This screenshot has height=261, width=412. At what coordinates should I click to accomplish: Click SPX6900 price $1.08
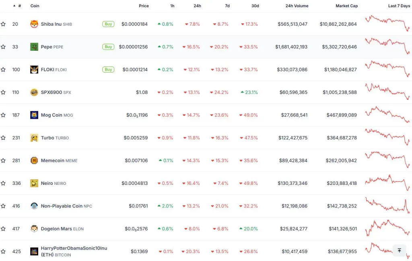(x=142, y=92)
